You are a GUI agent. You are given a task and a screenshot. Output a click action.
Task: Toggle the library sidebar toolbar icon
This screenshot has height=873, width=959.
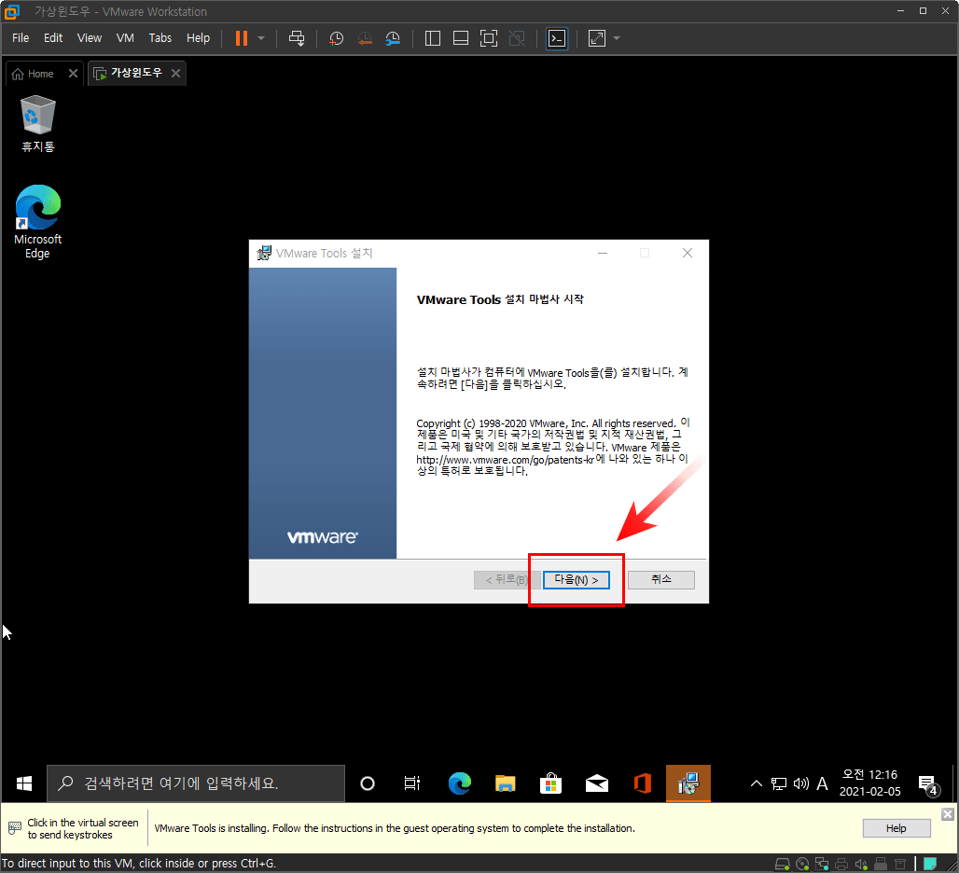433,38
